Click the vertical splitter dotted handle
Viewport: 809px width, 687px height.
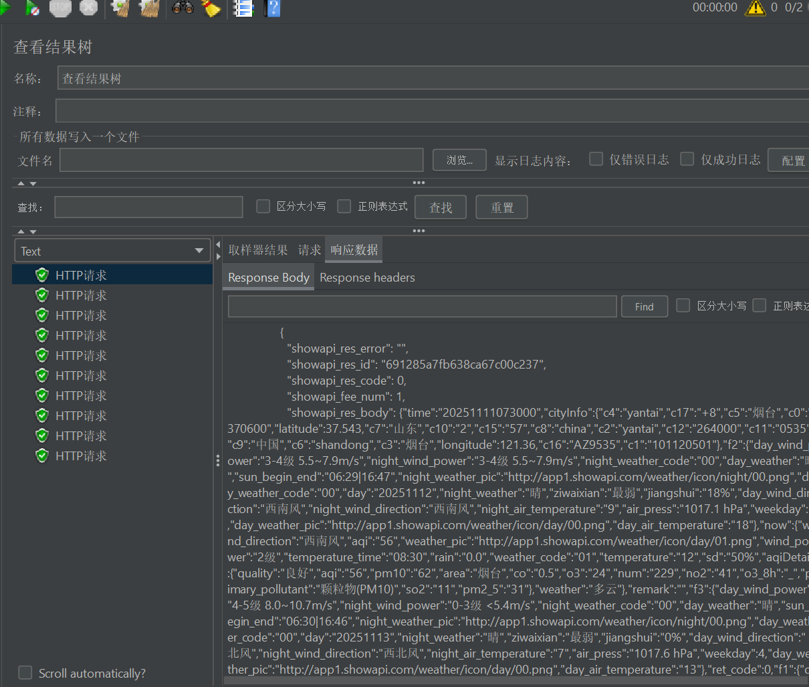tap(217, 461)
